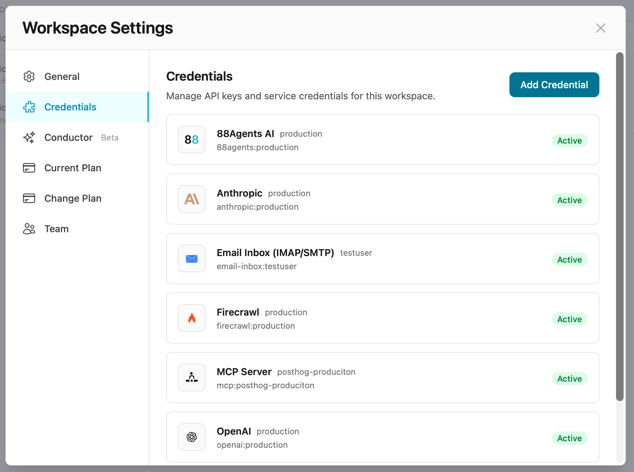This screenshot has height=472, width=634.
Task: Click the 88Agents AI logo icon
Action: [x=192, y=139]
